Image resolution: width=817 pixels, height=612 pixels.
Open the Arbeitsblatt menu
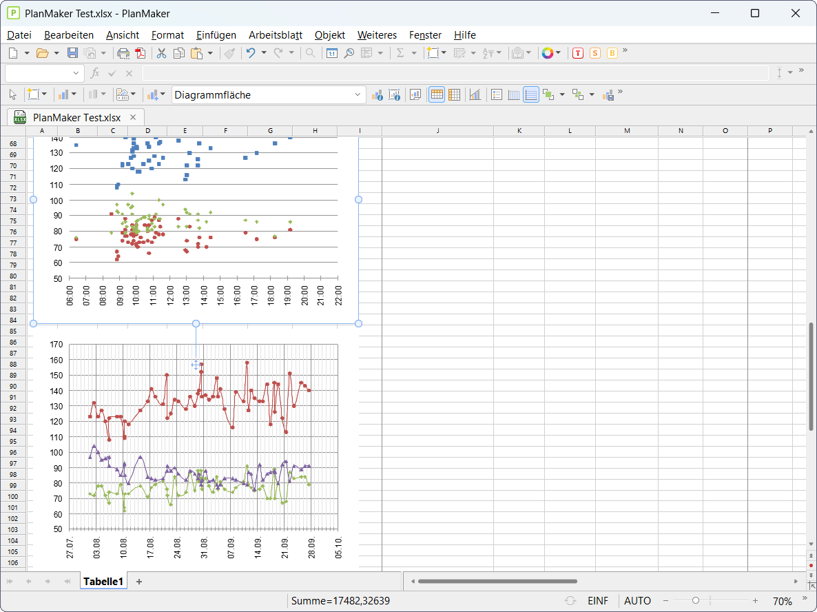point(276,35)
